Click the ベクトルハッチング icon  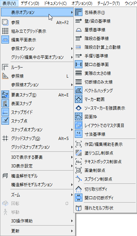point(79,91)
